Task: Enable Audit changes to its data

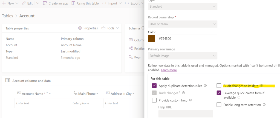Action: coord(219,86)
